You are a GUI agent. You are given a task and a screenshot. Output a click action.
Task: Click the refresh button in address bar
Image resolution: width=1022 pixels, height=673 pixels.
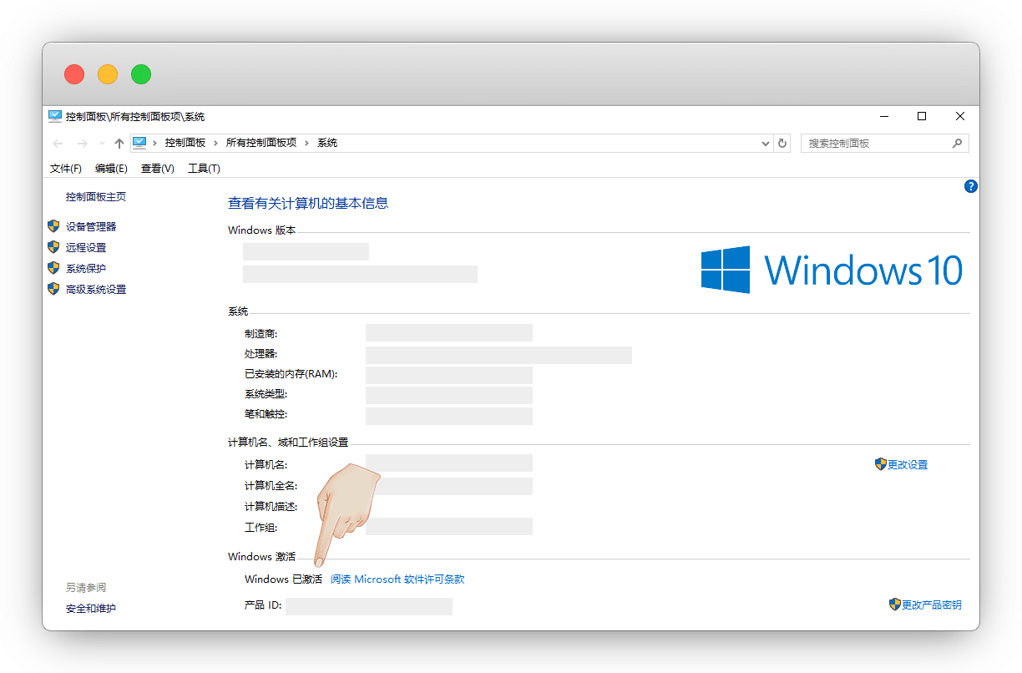[782, 143]
